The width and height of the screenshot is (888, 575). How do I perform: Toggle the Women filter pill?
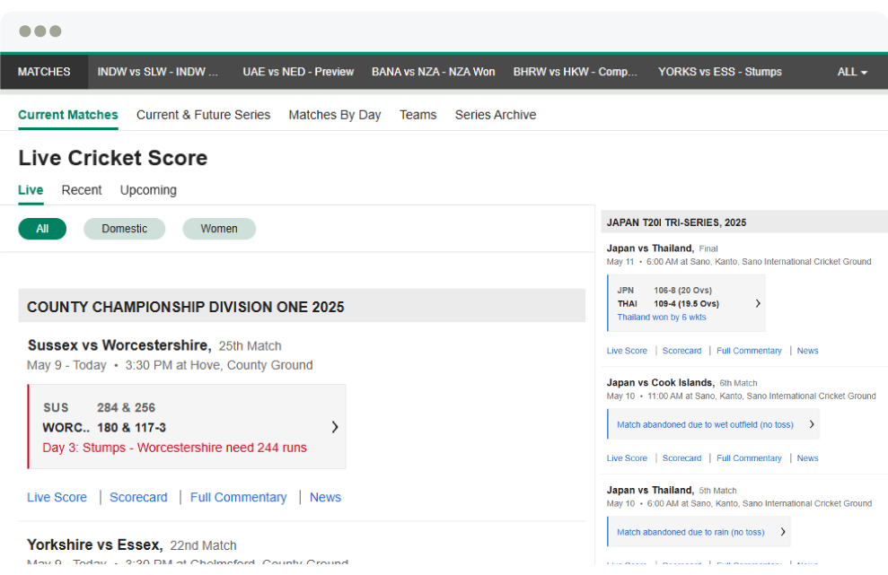[x=219, y=229]
